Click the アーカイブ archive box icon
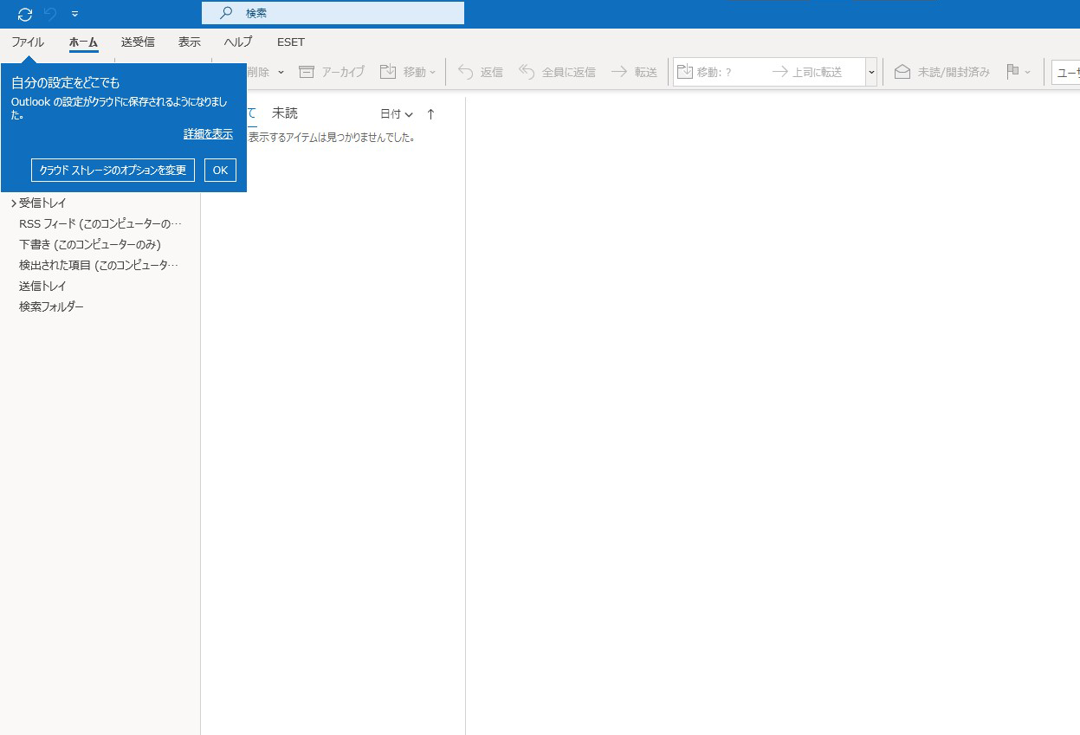Image resolution: width=1080 pixels, height=735 pixels. 307,72
